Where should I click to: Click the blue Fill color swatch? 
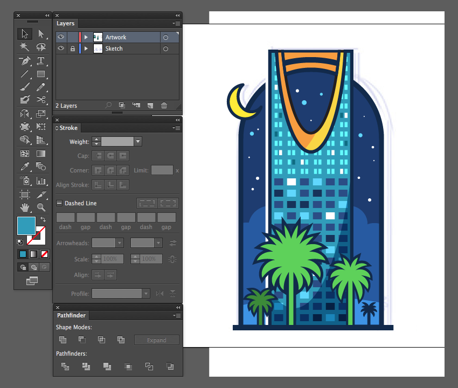coord(26,226)
